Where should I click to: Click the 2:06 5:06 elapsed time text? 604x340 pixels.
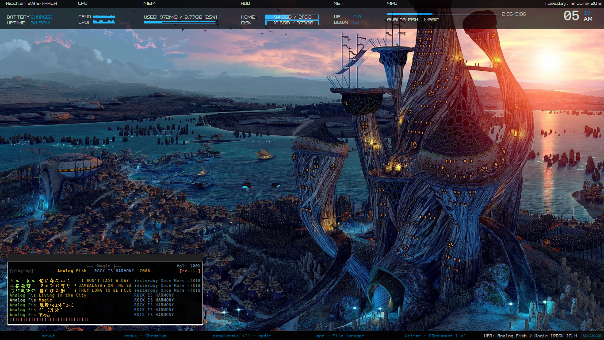tap(514, 14)
